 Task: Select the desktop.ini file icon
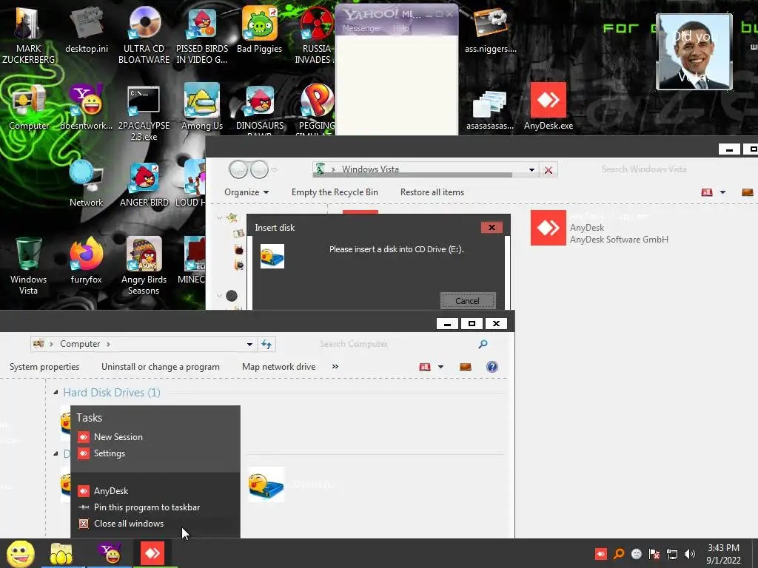pos(87,30)
